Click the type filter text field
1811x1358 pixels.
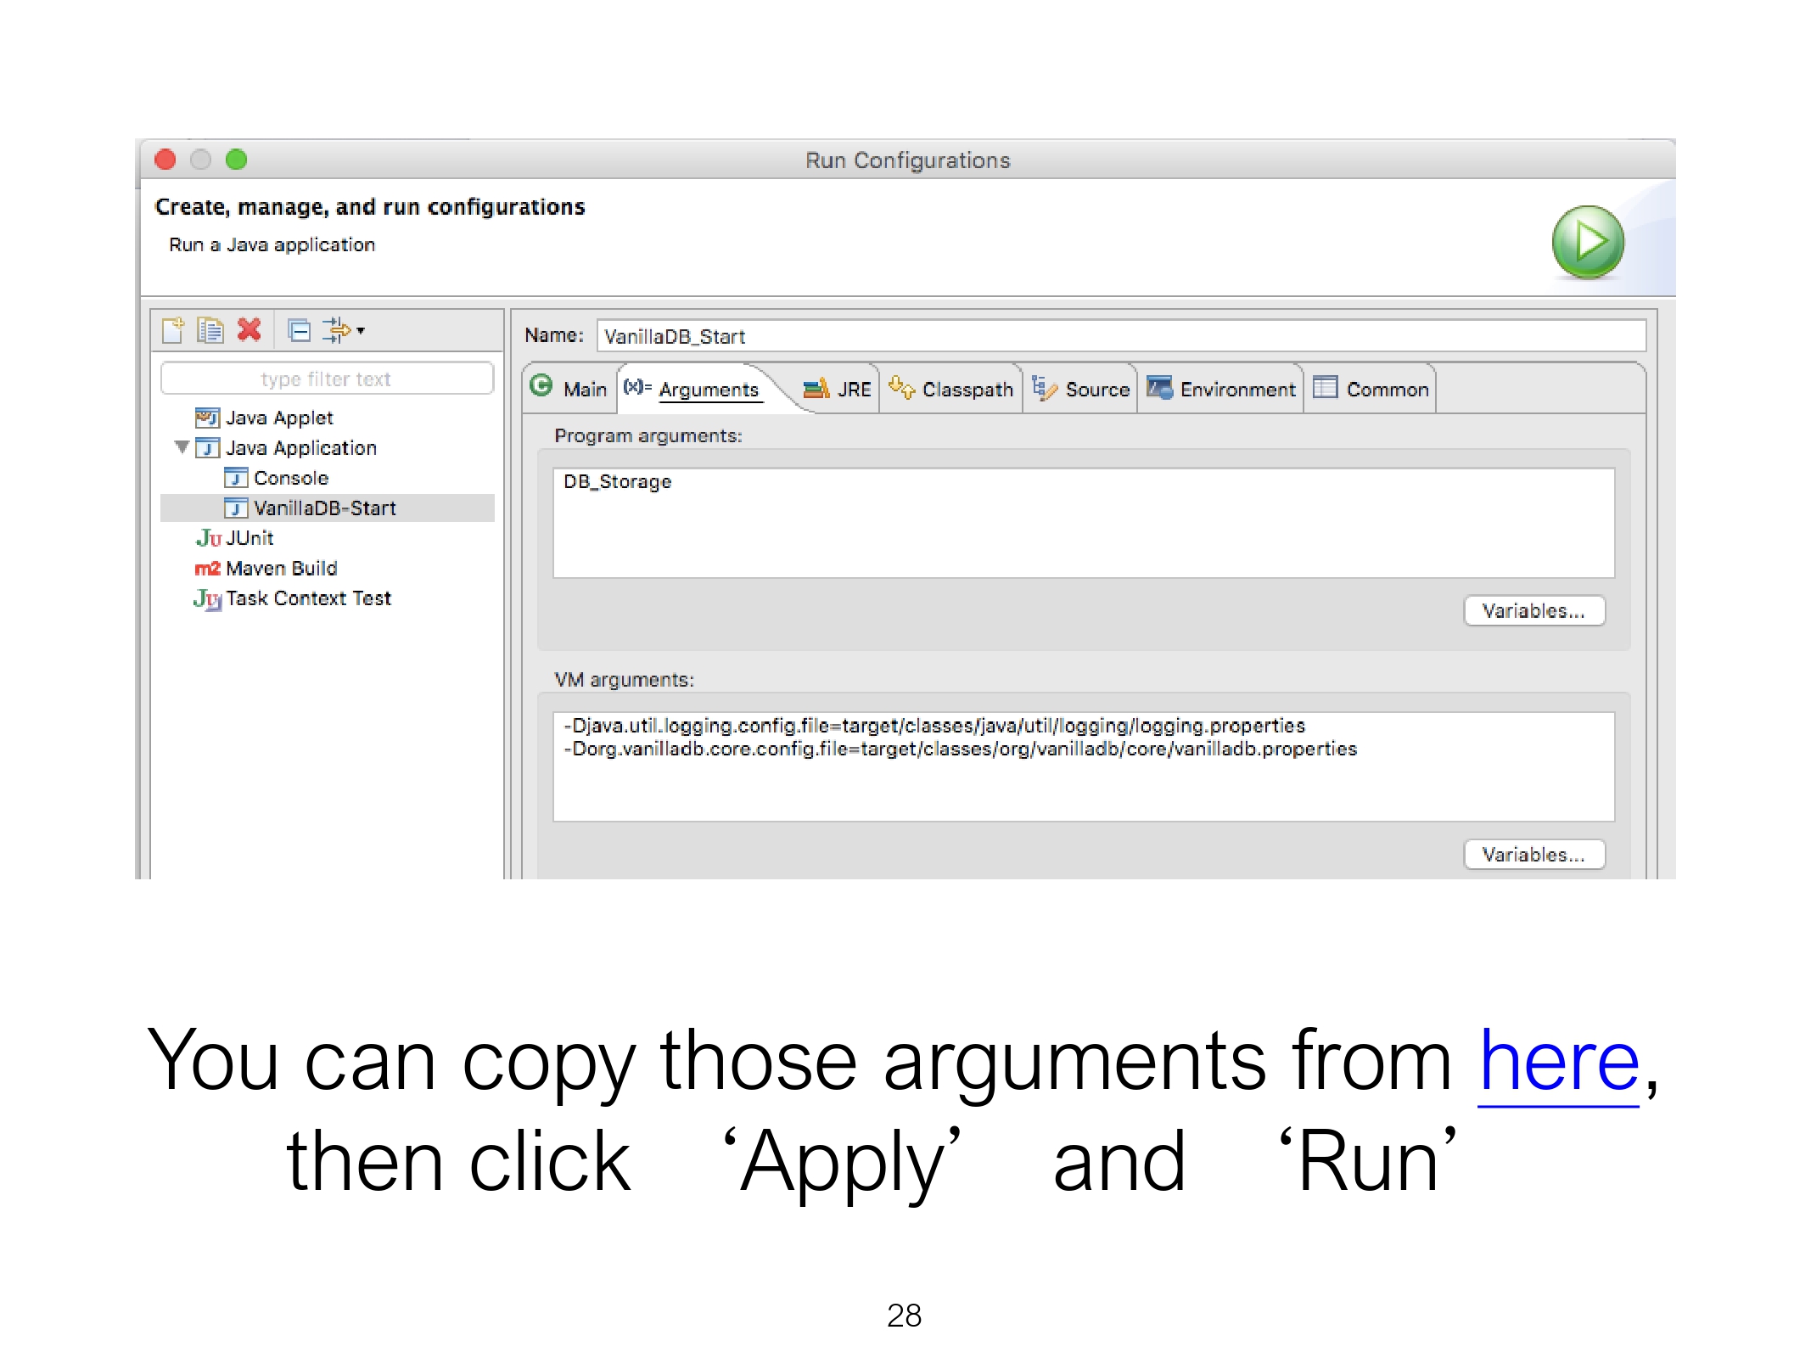[x=326, y=379]
